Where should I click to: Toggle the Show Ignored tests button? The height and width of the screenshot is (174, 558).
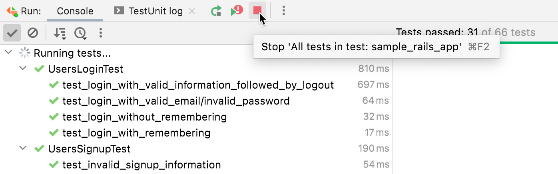33,33
